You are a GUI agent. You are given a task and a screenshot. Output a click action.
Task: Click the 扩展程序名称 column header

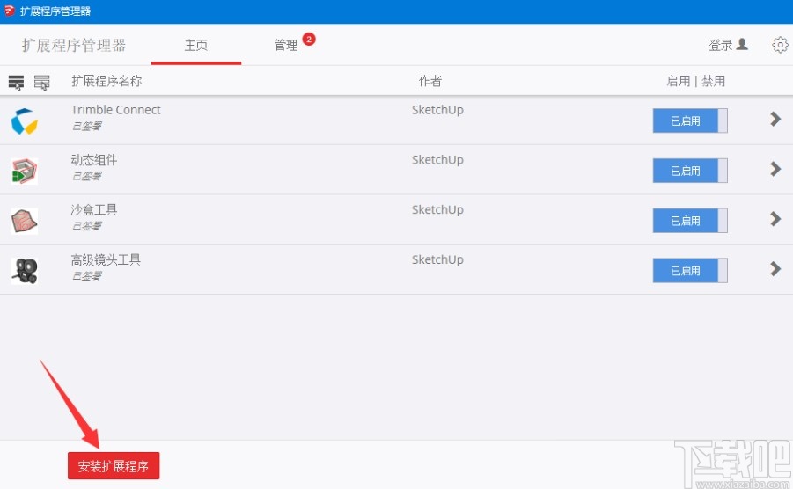tap(106, 81)
